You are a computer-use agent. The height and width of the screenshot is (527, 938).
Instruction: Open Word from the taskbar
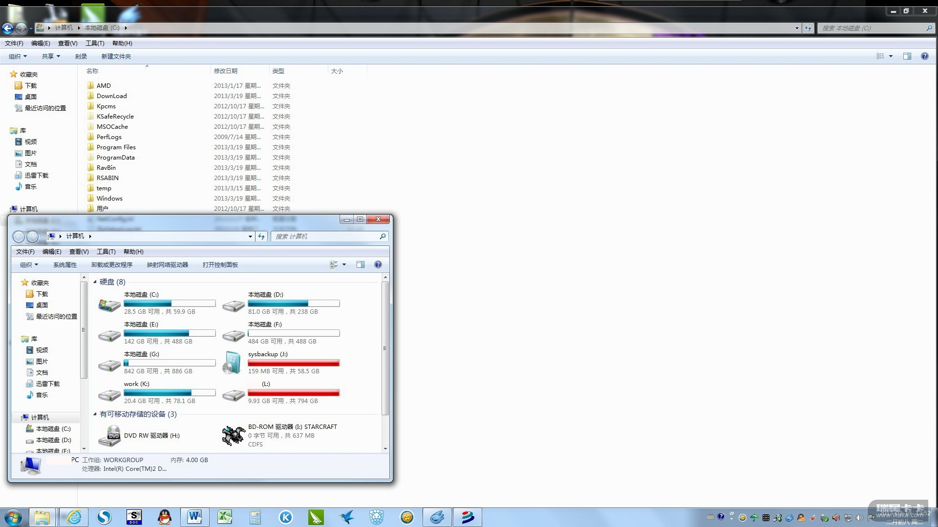tap(194, 517)
